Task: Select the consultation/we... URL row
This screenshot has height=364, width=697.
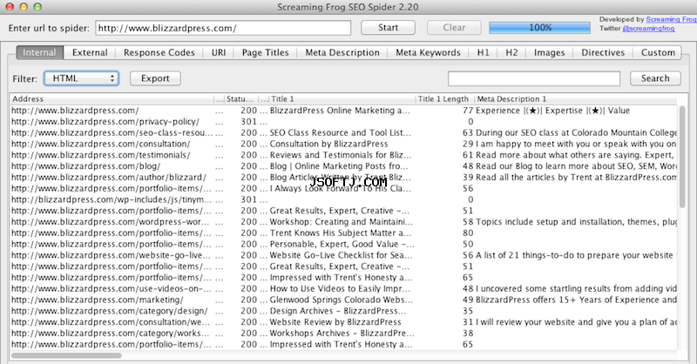Action: (343, 322)
